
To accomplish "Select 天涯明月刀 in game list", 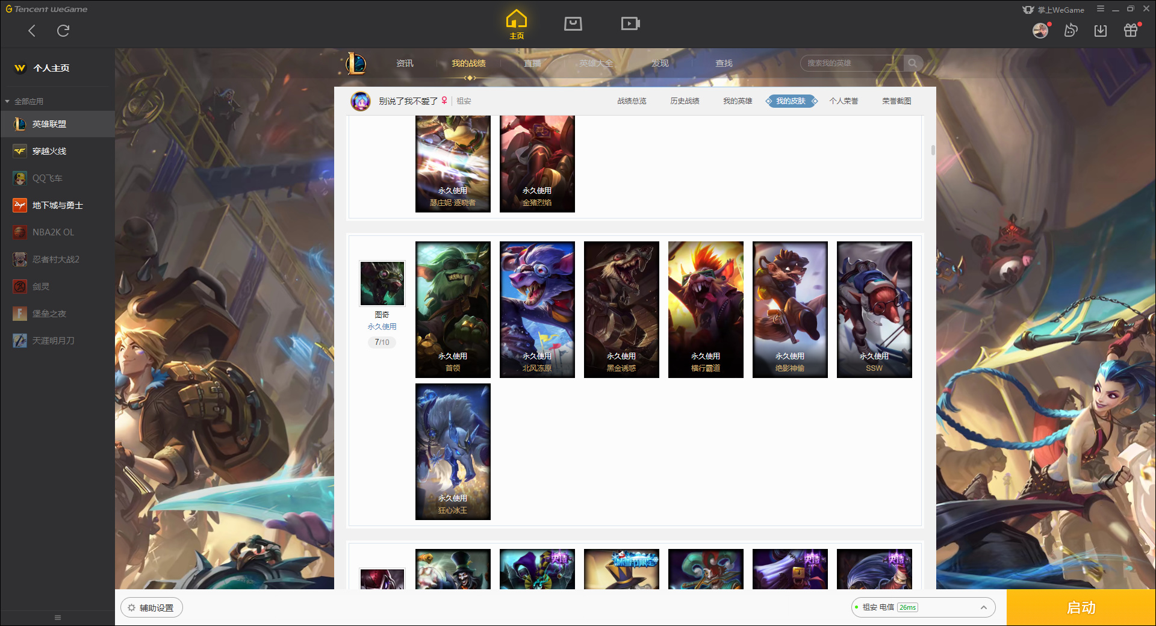I will 57,341.
